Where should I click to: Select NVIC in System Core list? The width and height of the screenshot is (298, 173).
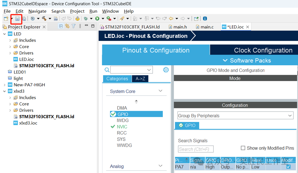122,127
